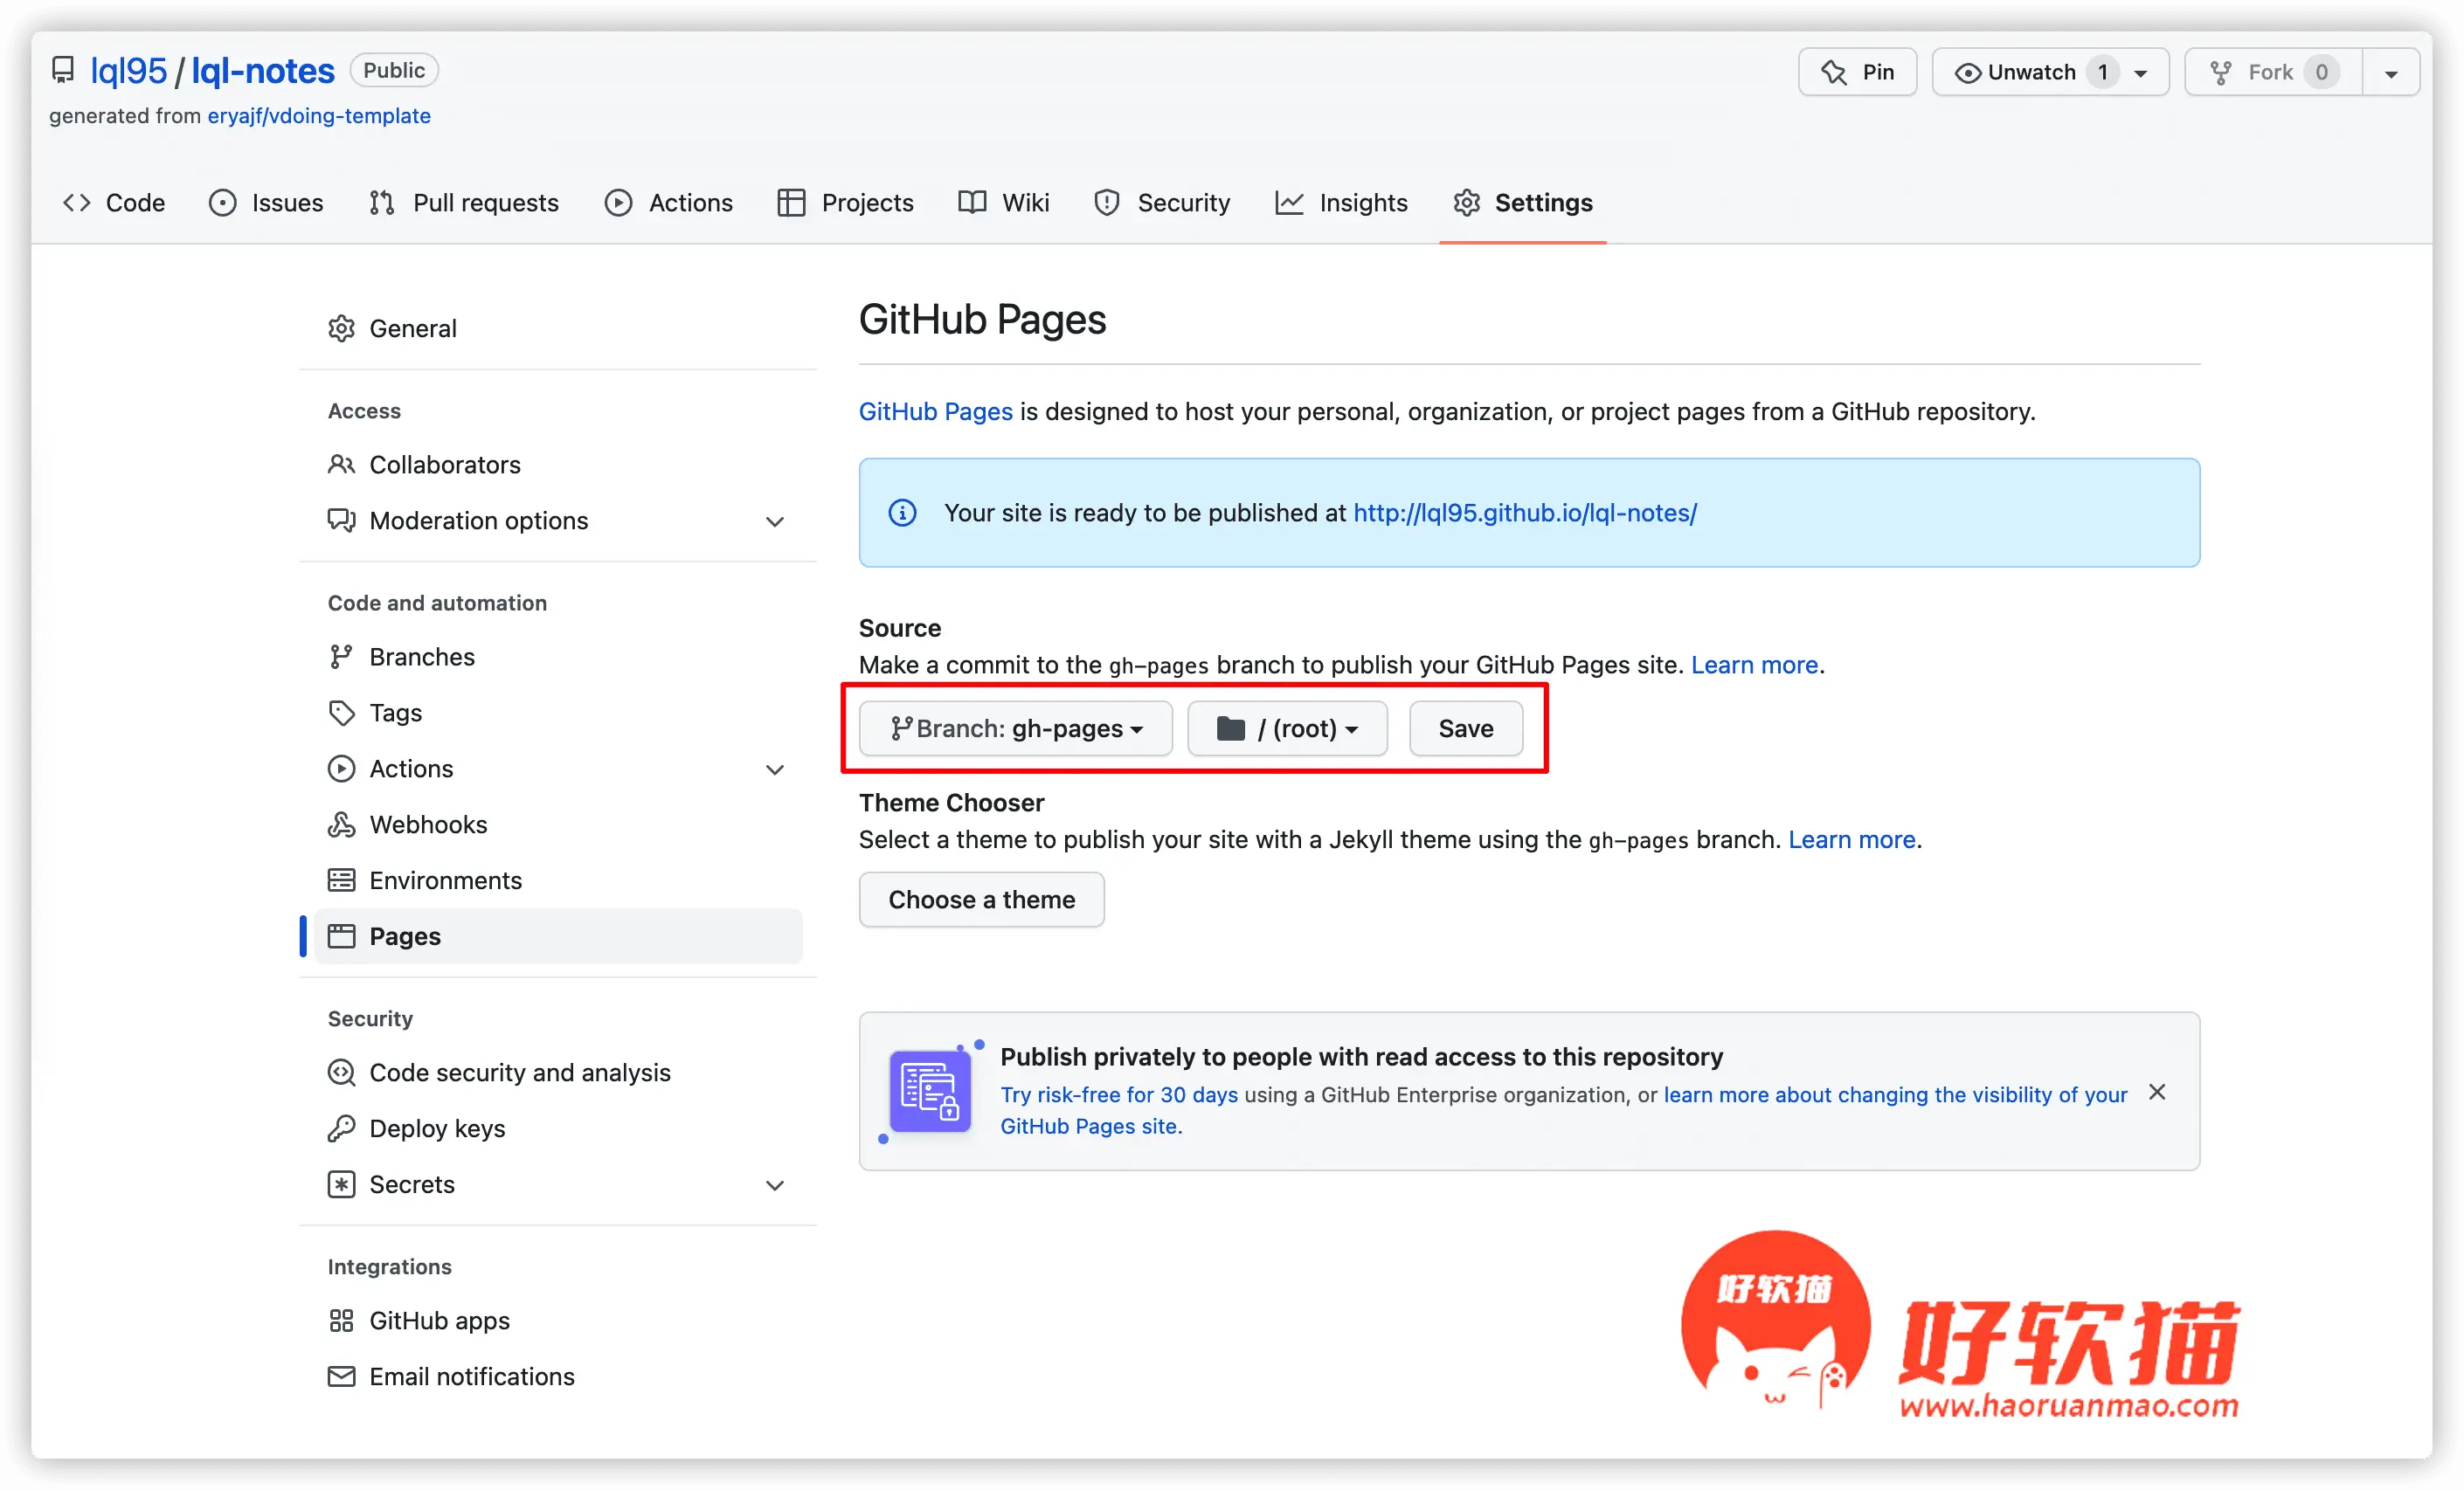The width and height of the screenshot is (2464, 1490).
Task: Click the purple private publishing illustration icon
Action: [x=930, y=1090]
